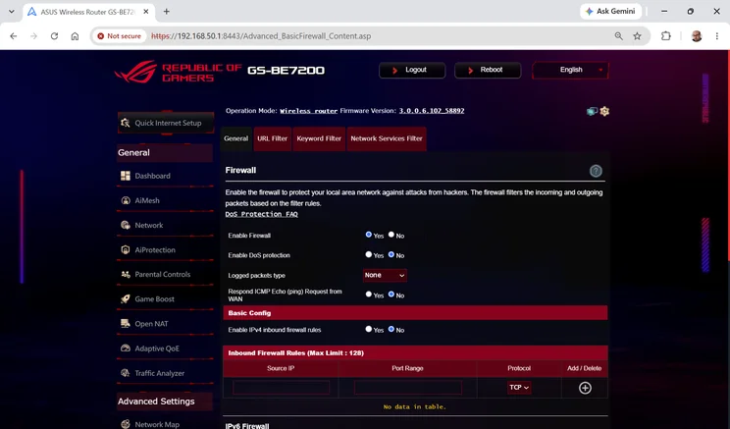Screen dimensions: 730x429
Task: Open the Chrome tab search chevron
Action: click(11, 11)
